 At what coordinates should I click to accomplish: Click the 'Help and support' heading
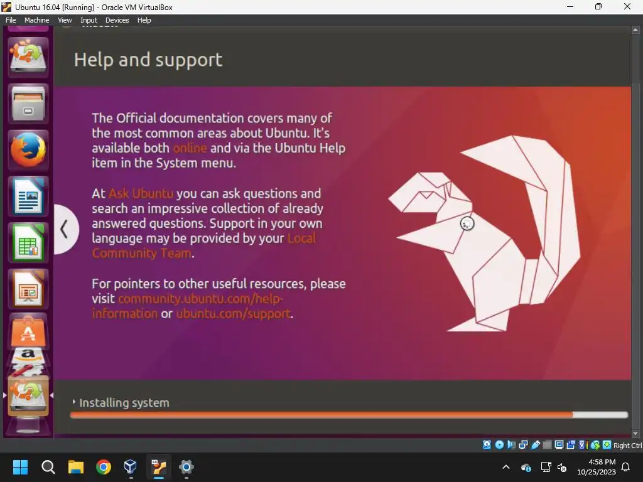click(x=148, y=60)
